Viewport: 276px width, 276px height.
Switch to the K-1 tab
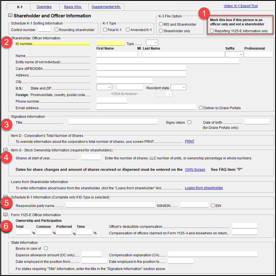coord(20,7)
